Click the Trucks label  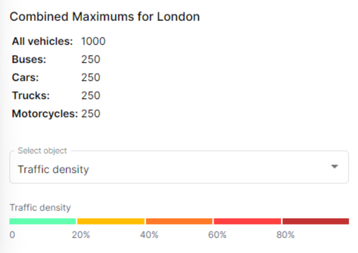31,95
